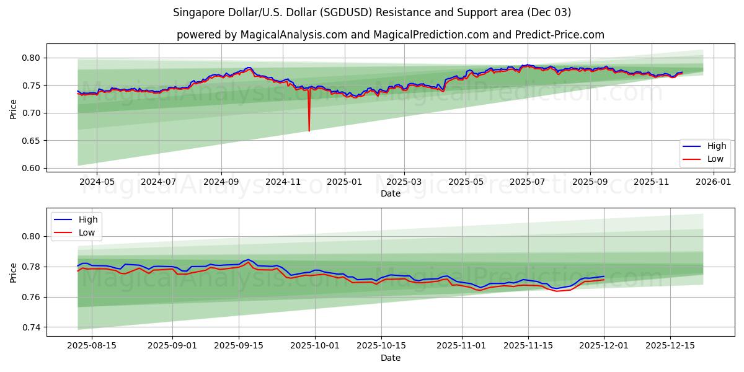This screenshot has width=744, height=372.
Task: Toggle the High entry in bottom chart legend
Action: coord(87,219)
